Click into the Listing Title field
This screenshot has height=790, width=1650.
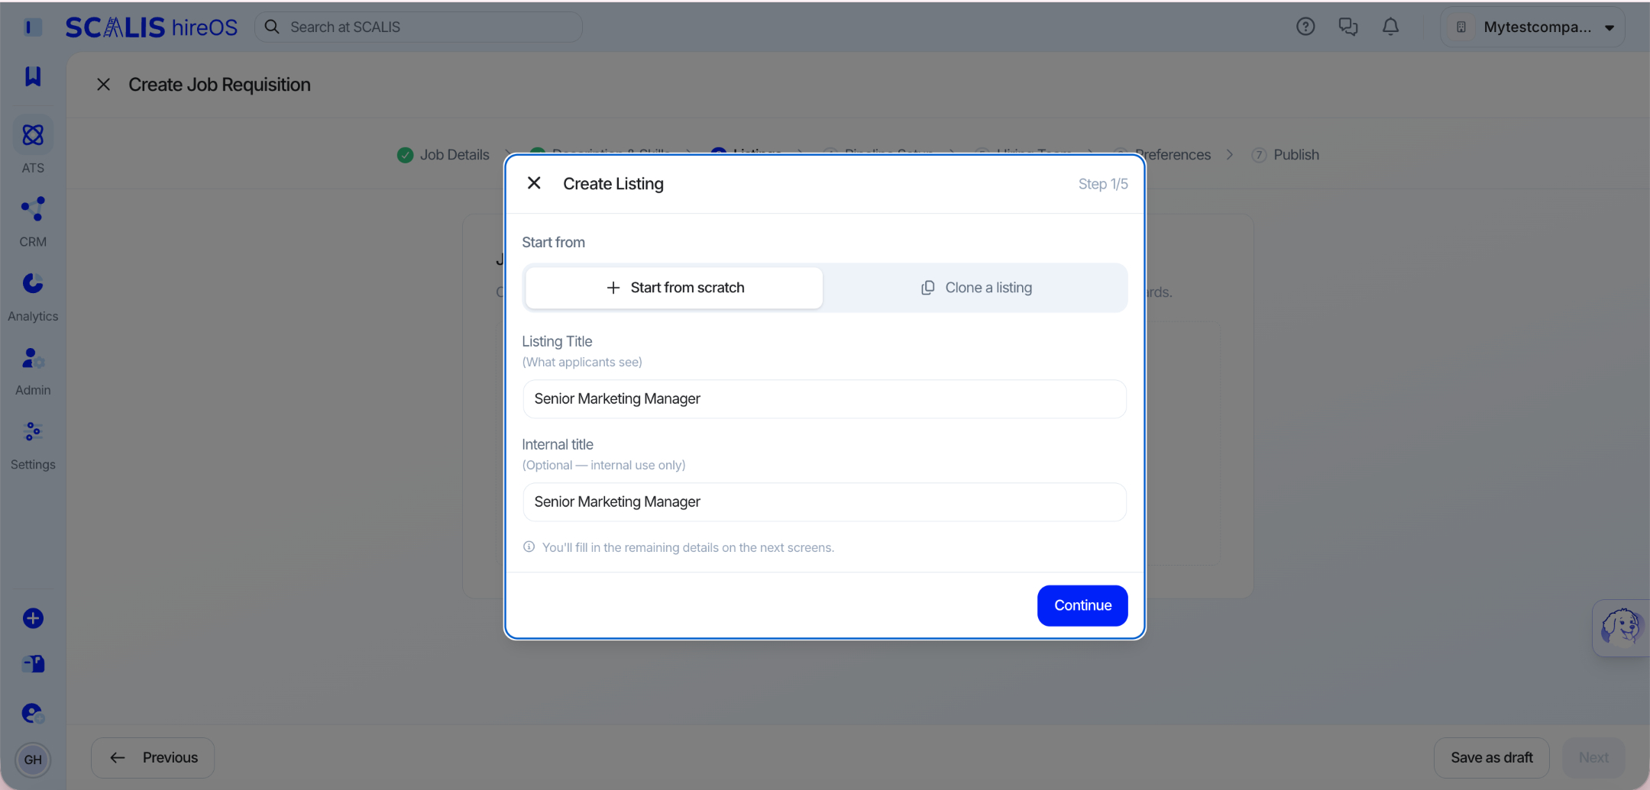(x=824, y=399)
